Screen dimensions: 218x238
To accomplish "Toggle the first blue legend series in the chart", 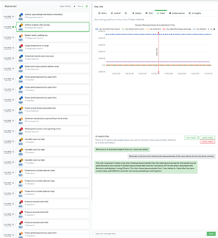I will (x=107, y=29).
